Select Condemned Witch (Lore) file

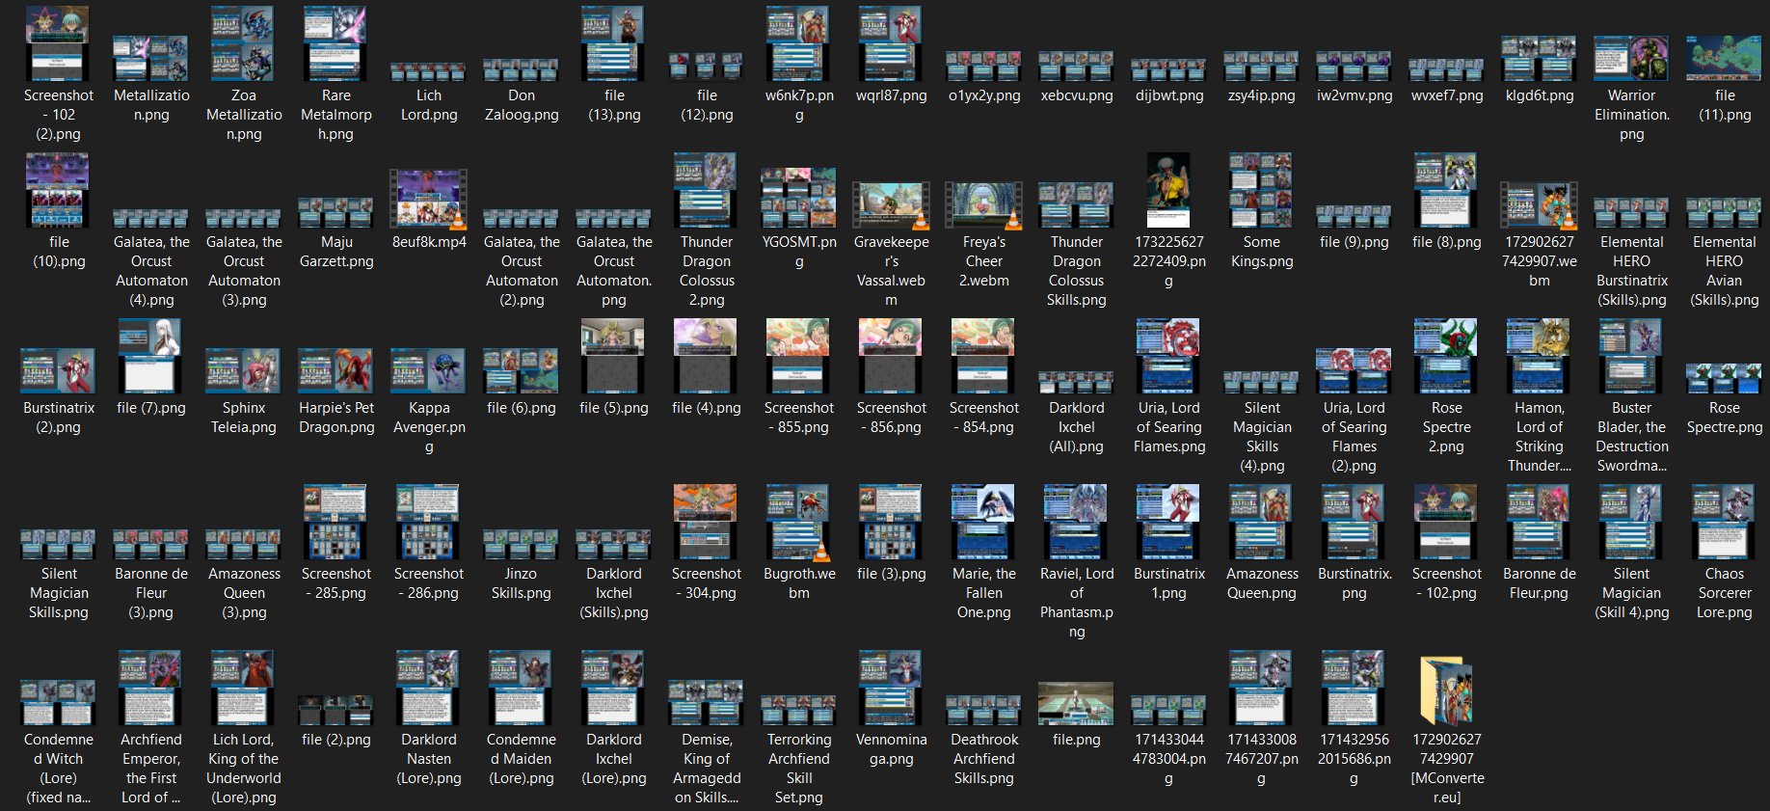(x=58, y=702)
